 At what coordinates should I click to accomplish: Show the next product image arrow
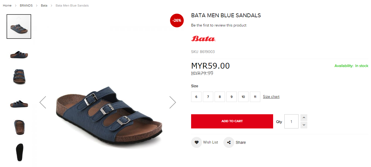click(173, 102)
